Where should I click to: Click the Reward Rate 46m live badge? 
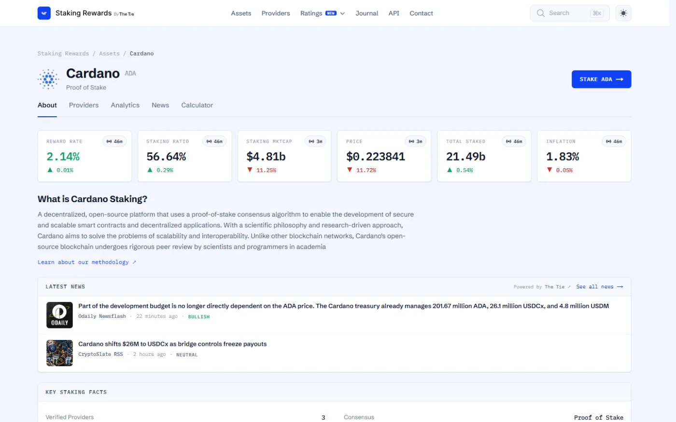coord(115,141)
